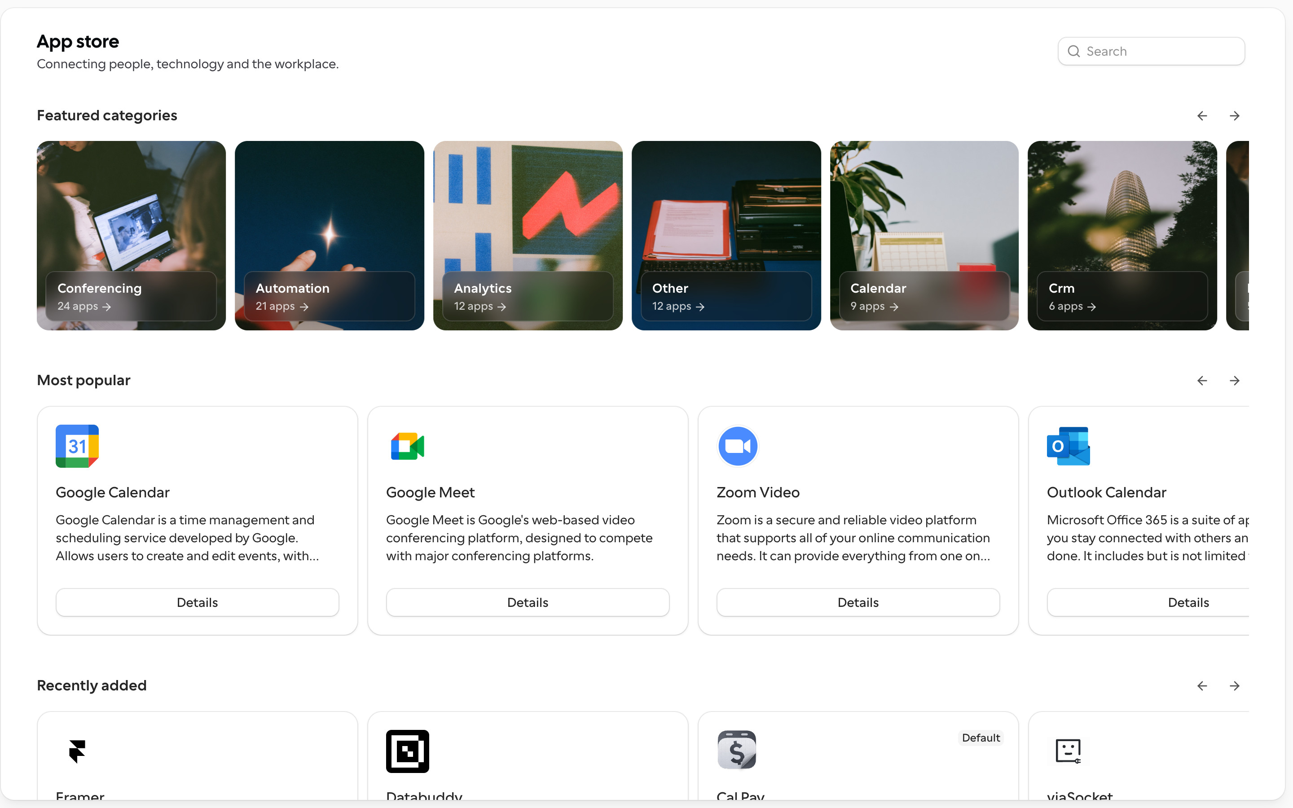Click the viaSocket app icon

[x=1068, y=751]
